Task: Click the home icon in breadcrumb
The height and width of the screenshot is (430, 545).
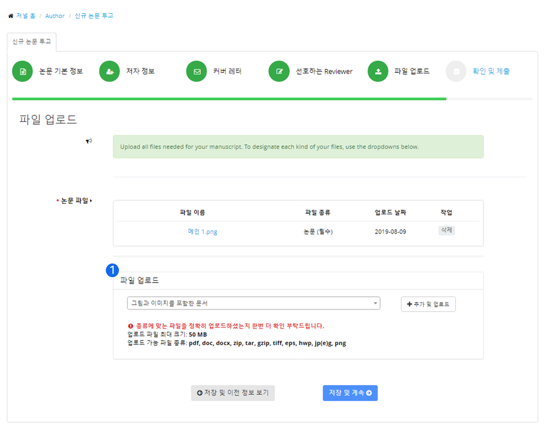Action: pos(11,16)
